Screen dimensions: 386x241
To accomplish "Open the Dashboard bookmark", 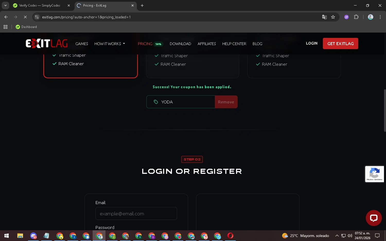I will (26, 27).
